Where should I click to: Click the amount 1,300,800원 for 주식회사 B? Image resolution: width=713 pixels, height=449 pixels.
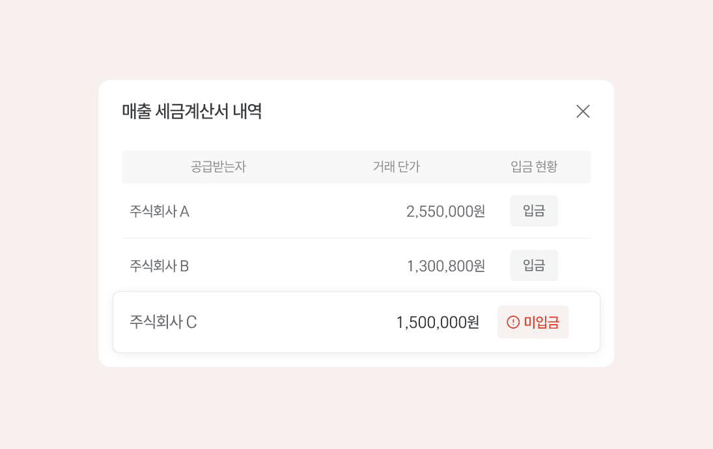pos(447,265)
